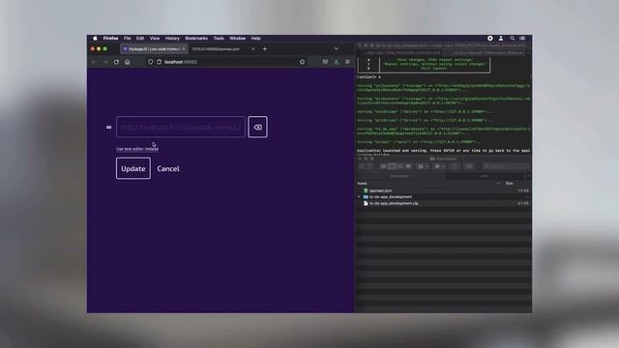Click the browser forward arrow

(x=105, y=62)
